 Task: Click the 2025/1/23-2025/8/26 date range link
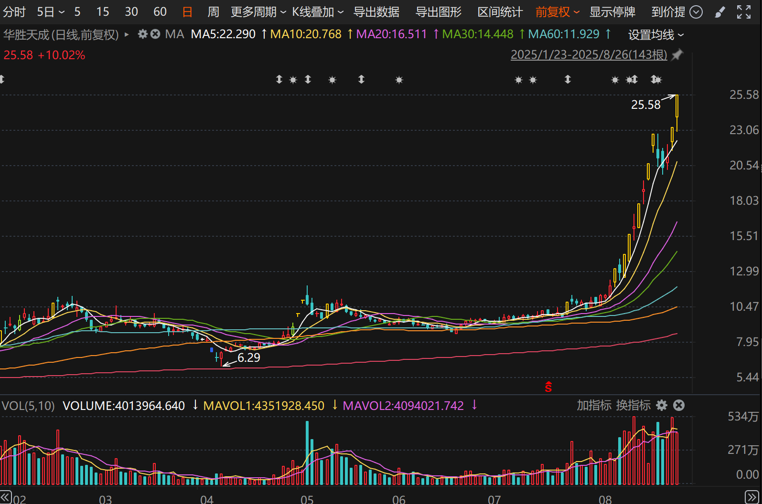pyautogui.click(x=589, y=55)
